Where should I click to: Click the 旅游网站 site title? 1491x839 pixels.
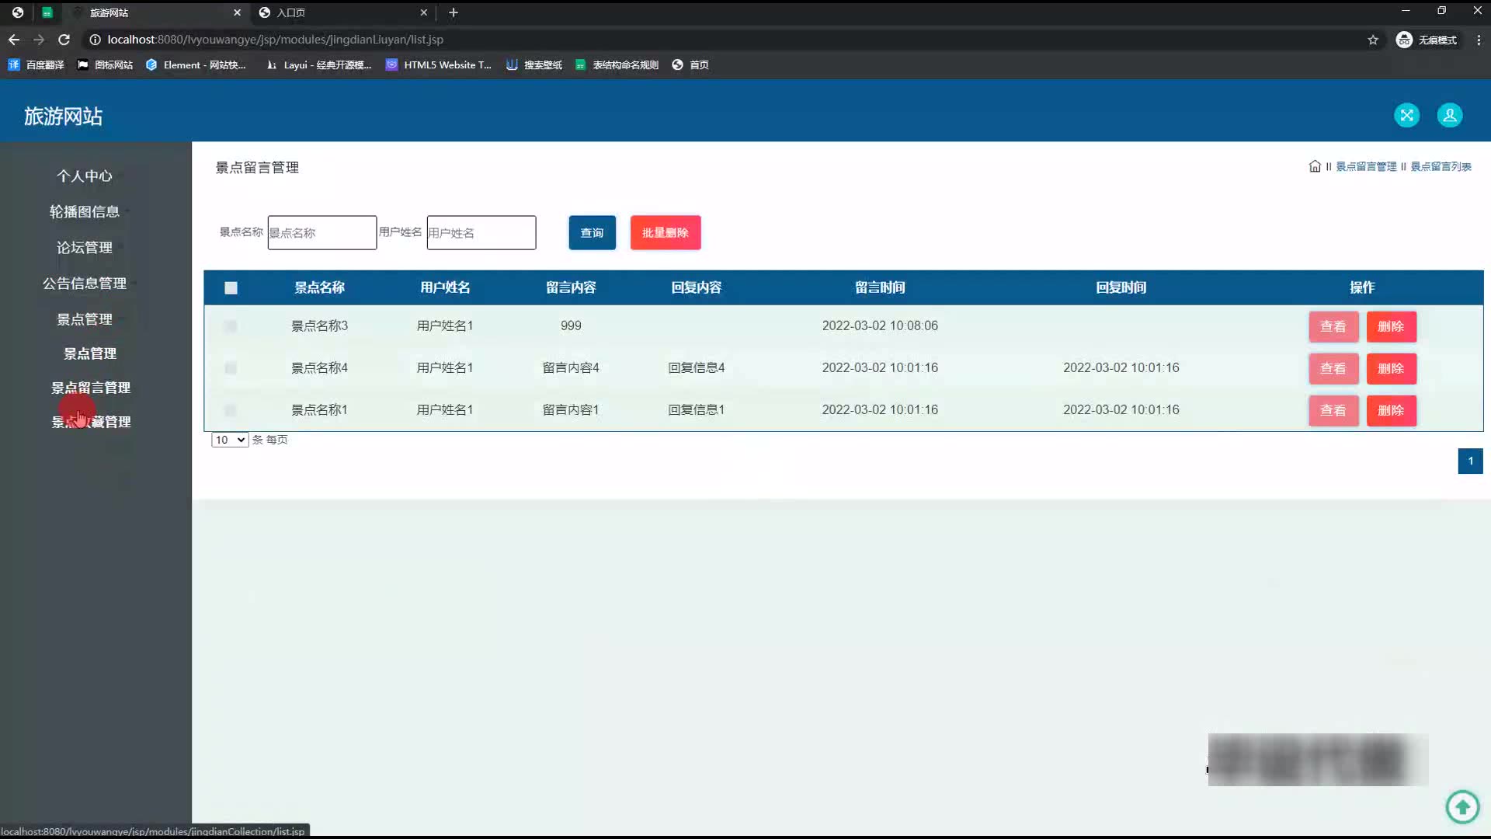click(63, 117)
